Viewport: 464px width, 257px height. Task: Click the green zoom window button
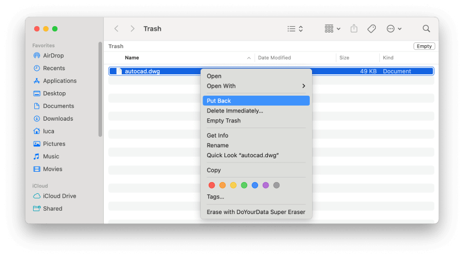(x=55, y=29)
